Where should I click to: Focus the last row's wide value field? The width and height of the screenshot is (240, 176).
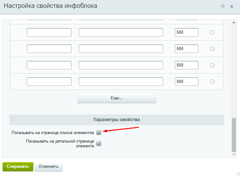click(x=121, y=82)
